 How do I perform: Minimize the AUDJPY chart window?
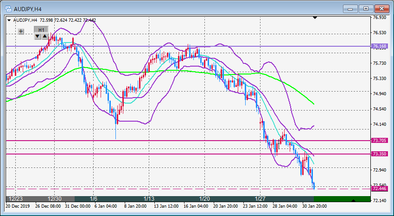(350, 9)
